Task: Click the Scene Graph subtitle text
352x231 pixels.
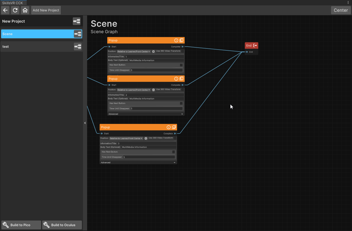Action: point(104,32)
